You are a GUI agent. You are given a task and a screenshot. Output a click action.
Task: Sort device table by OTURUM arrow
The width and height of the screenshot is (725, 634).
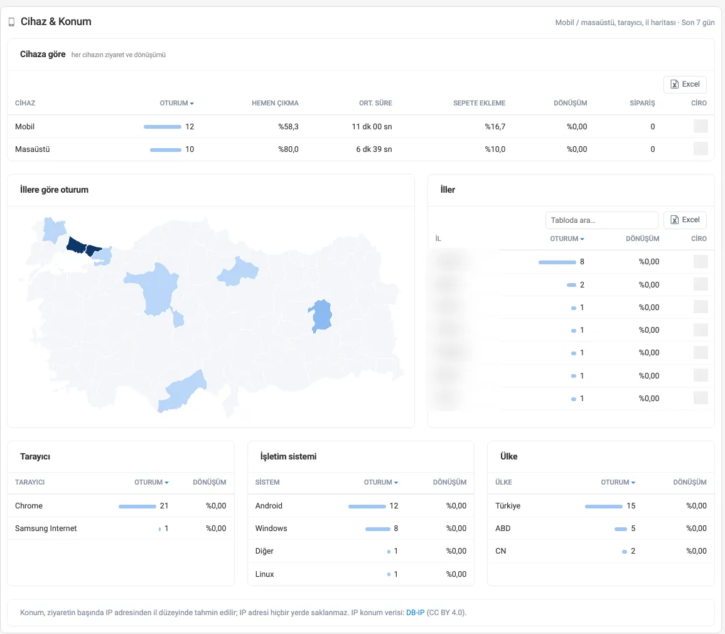coord(192,103)
